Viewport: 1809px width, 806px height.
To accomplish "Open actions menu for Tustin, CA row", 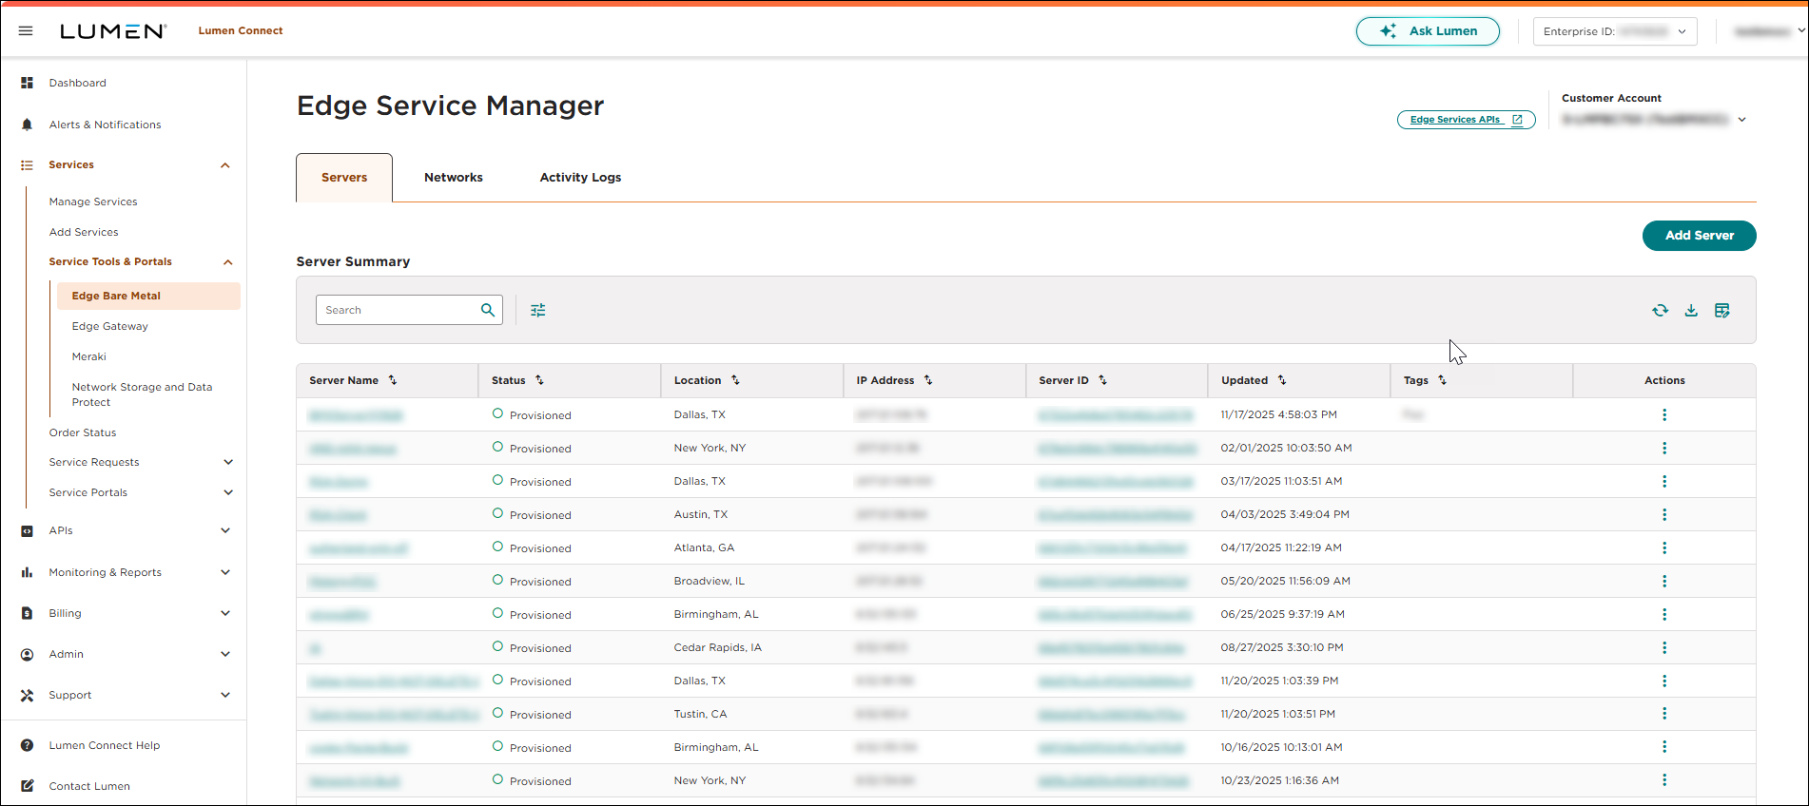I will point(1664,714).
